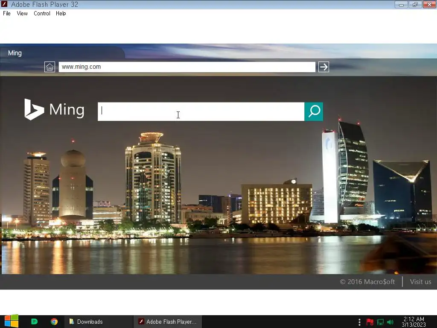Open the system clock showing 2:12 AM
Screen dimensions: 437x328
414,322
